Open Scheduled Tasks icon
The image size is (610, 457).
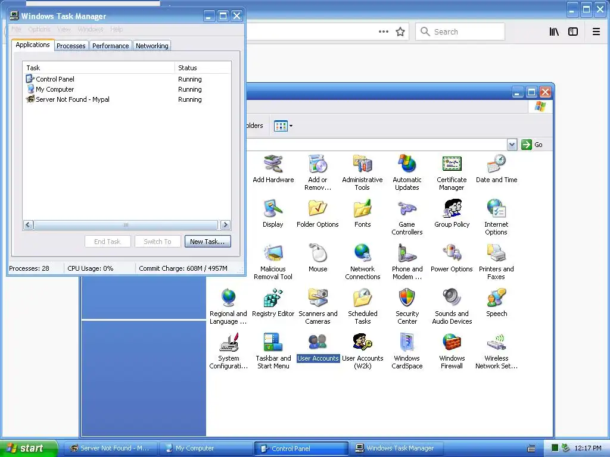tap(363, 306)
